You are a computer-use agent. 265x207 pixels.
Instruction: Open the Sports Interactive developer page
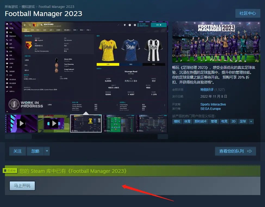(x=213, y=104)
